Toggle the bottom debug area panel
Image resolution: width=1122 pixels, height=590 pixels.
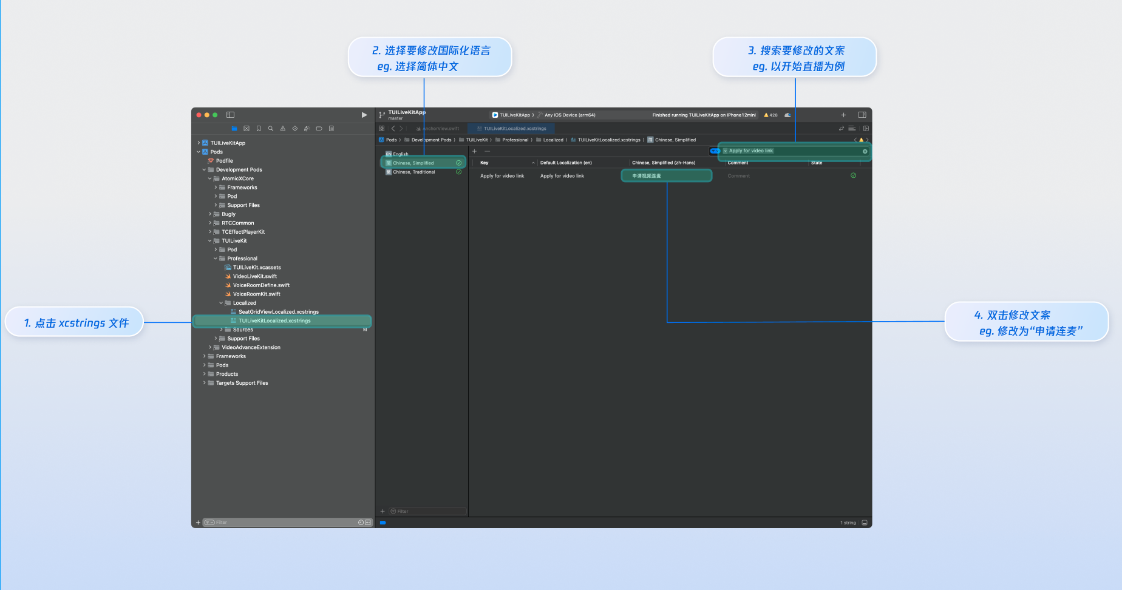point(865,523)
